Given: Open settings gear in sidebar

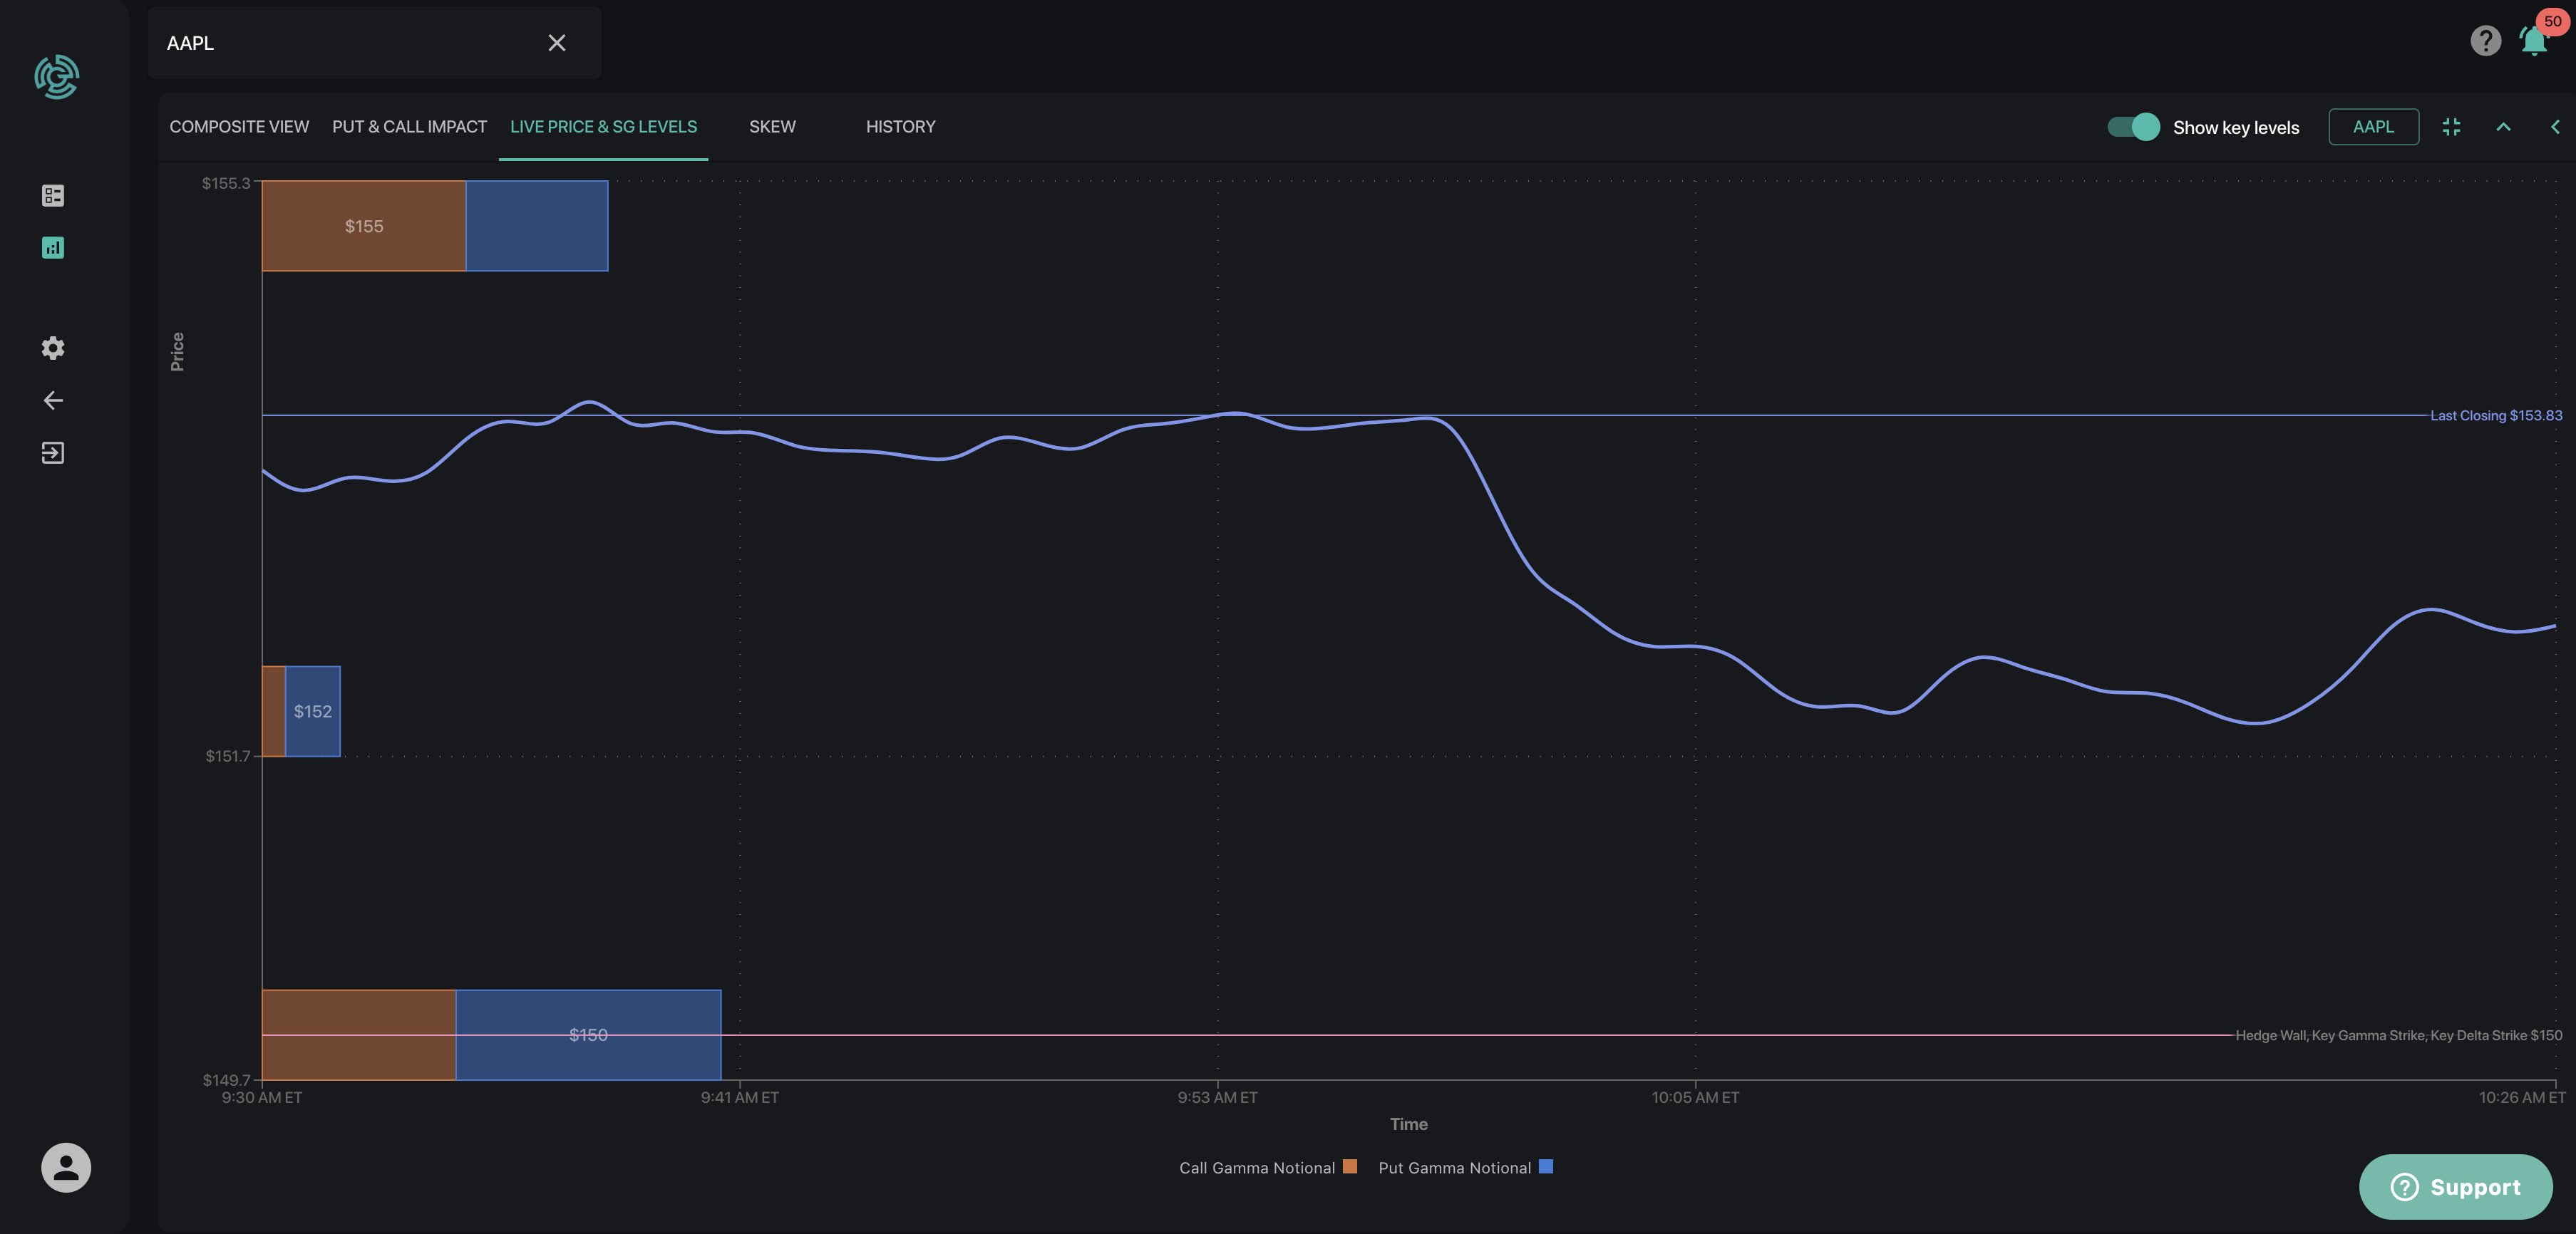Looking at the screenshot, I should pos(53,348).
